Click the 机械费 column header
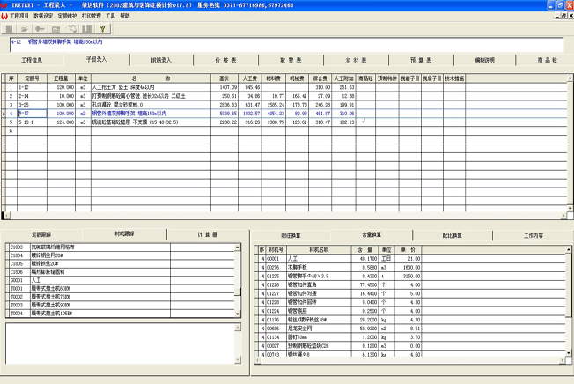The height and width of the screenshot is (384, 574). tap(297, 78)
